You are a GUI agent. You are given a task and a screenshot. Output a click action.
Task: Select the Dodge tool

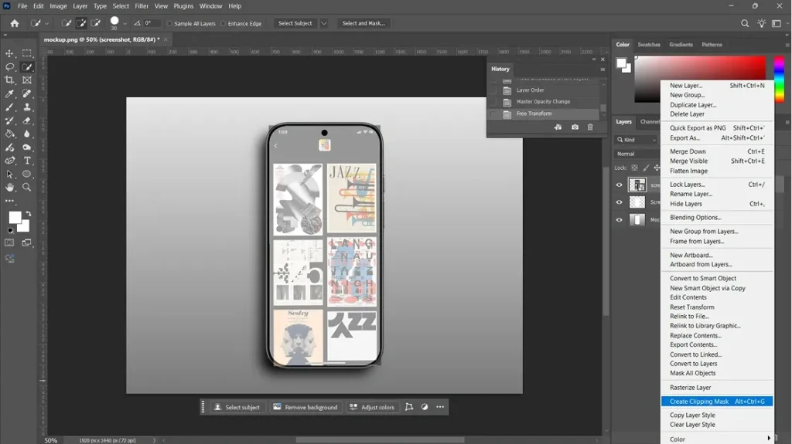tap(27, 147)
